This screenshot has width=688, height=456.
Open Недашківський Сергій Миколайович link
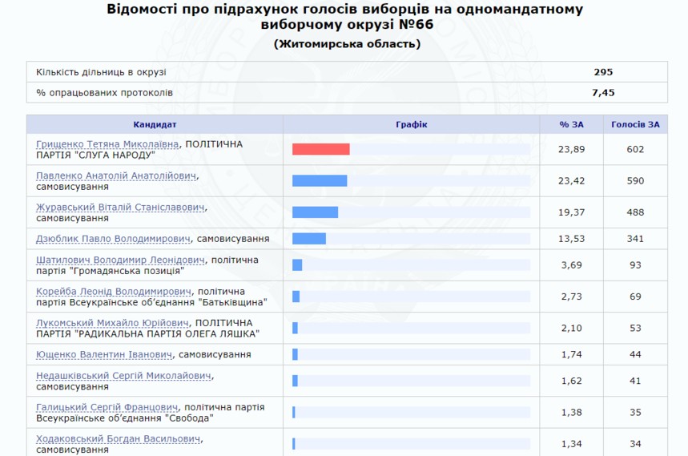(124, 376)
